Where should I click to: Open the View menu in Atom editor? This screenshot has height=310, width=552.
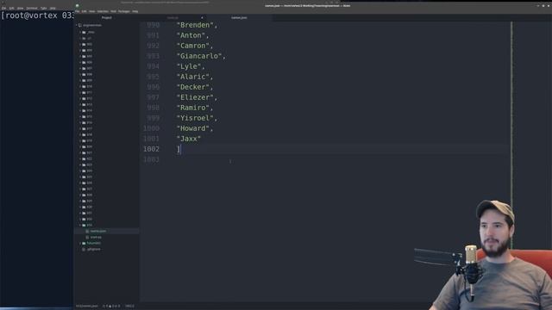92,11
